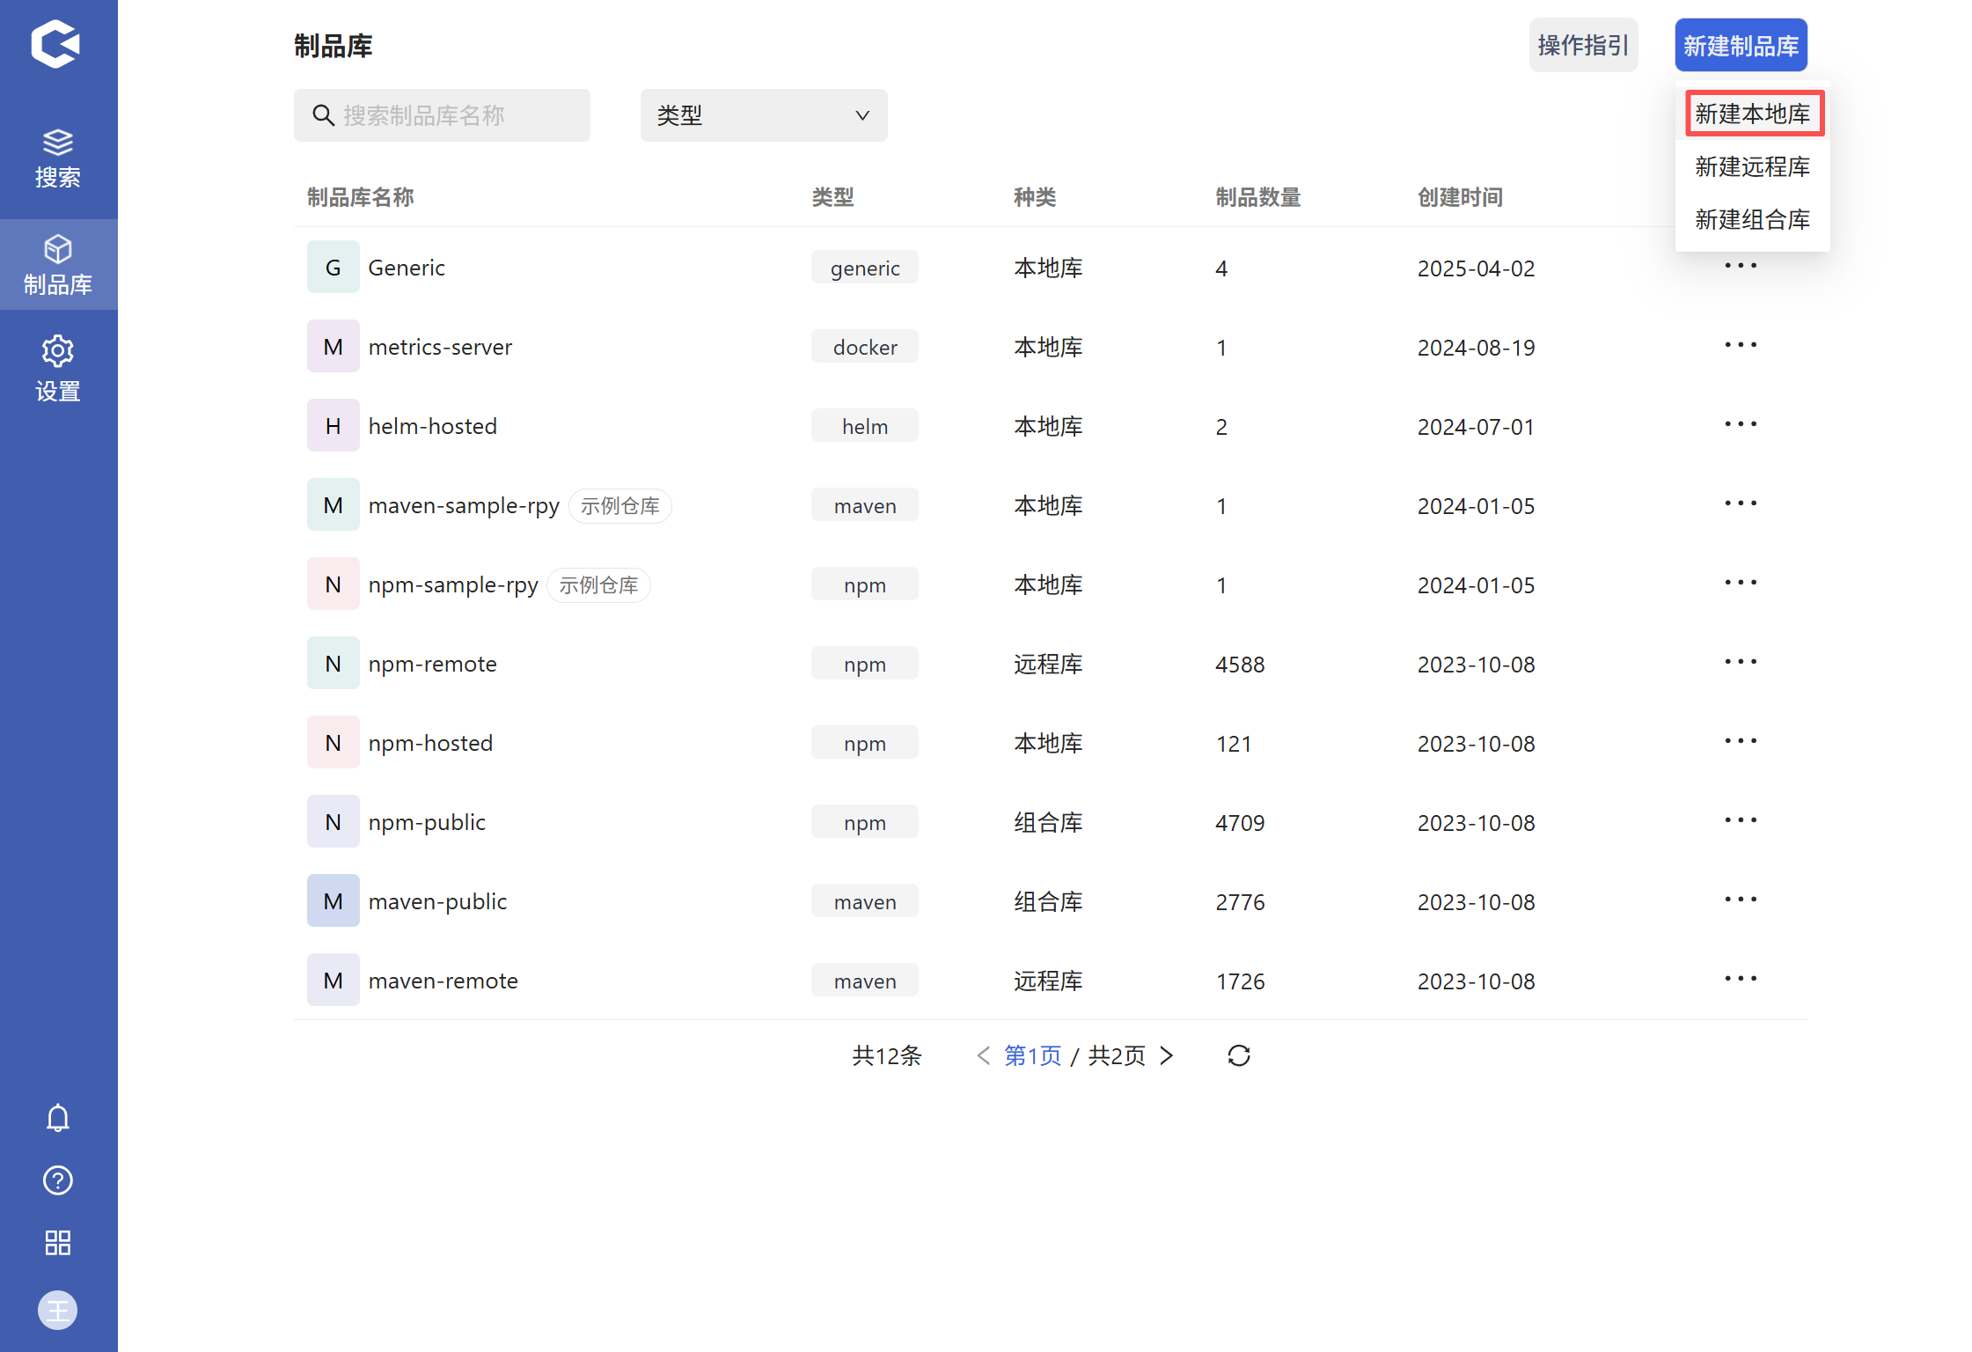Choose 新建远程库 from the menu
This screenshot has width=1972, height=1352.
point(1752,166)
